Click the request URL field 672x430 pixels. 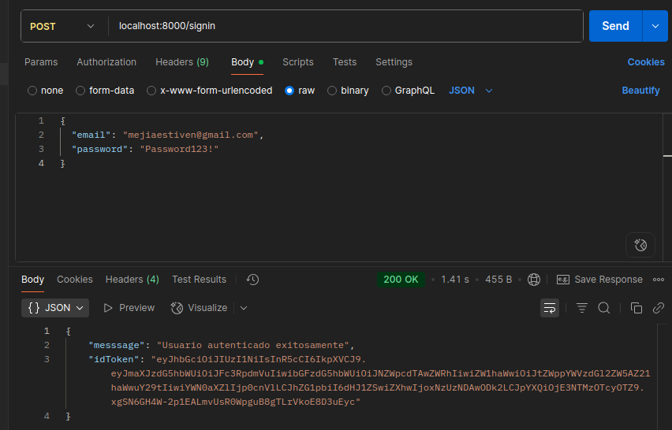click(x=345, y=26)
